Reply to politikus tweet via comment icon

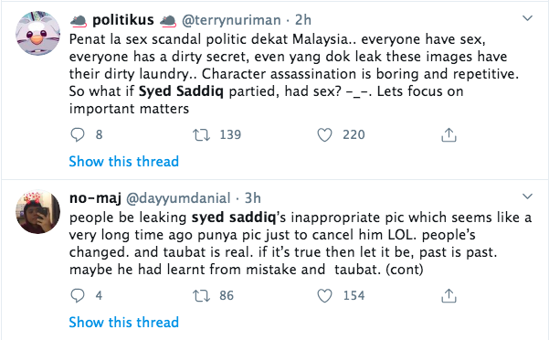pos(78,134)
